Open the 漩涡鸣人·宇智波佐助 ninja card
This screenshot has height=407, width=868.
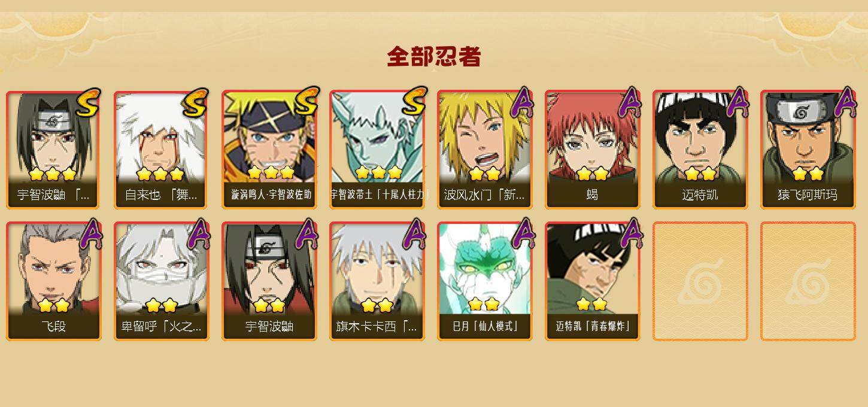point(269,150)
